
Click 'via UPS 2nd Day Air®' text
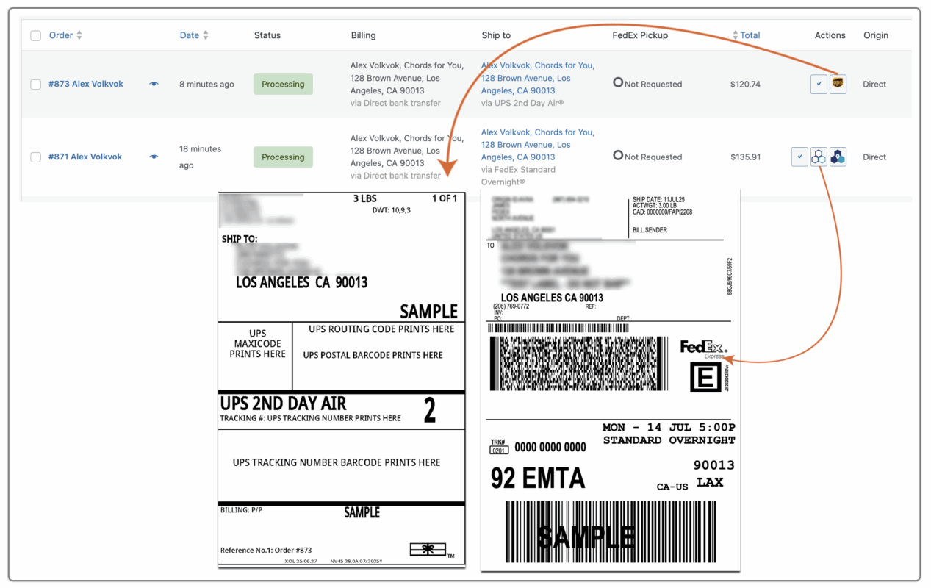click(522, 103)
